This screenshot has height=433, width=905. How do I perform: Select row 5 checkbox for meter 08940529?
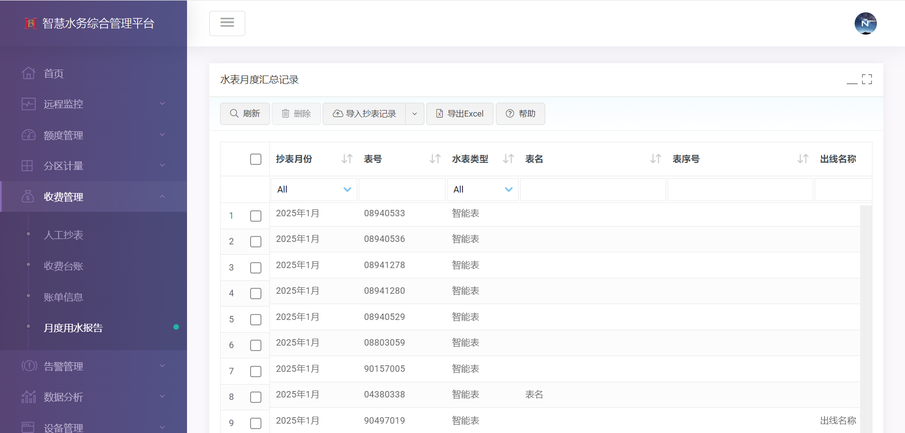tap(256, 319)
